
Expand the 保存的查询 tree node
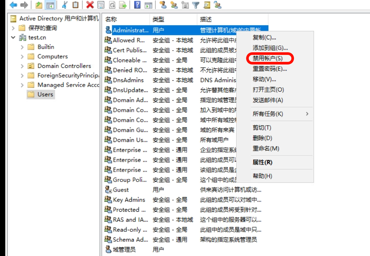click(13, 28)
